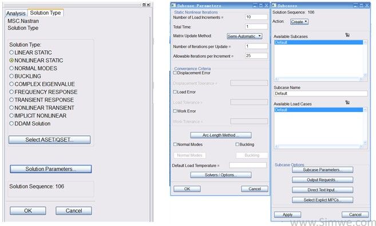Open Select Explicit MPCs dialog

(323, 200)
